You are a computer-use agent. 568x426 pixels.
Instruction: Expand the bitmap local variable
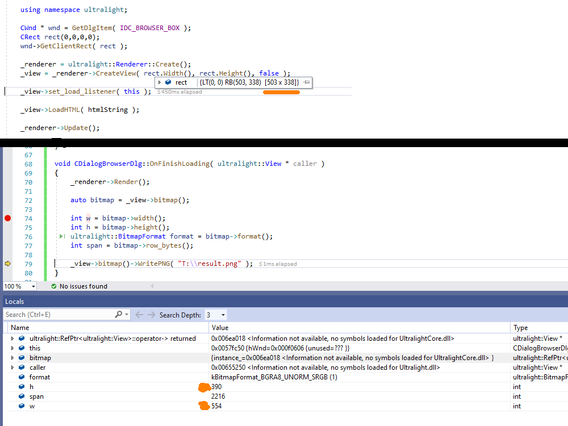12,358
